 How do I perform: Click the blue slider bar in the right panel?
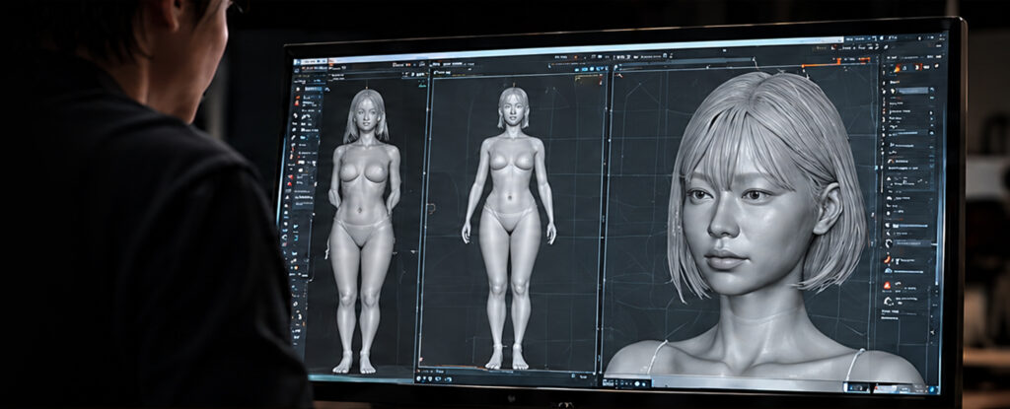[914, 91]
